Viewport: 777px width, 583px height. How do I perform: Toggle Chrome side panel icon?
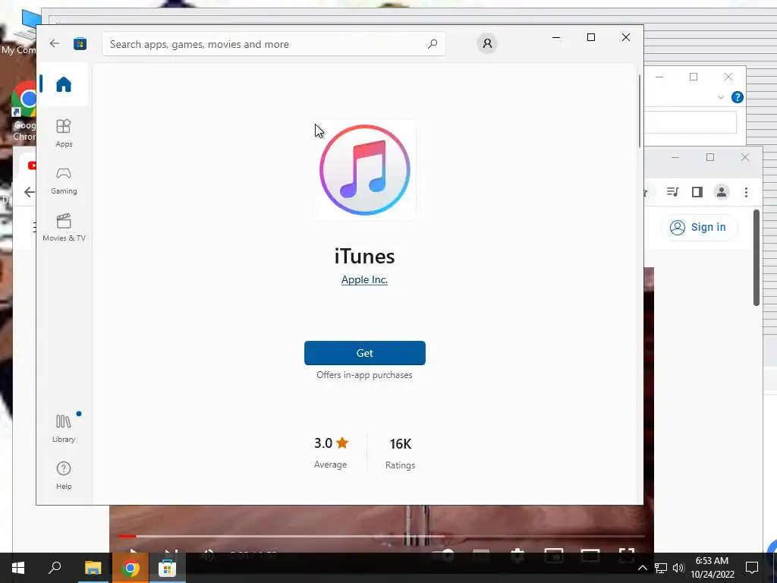(697, 192)
